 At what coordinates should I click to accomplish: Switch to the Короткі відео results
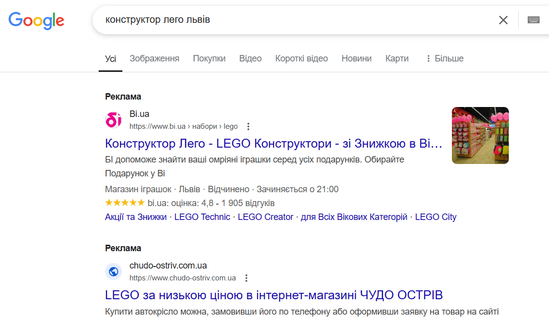pos(301,58)
